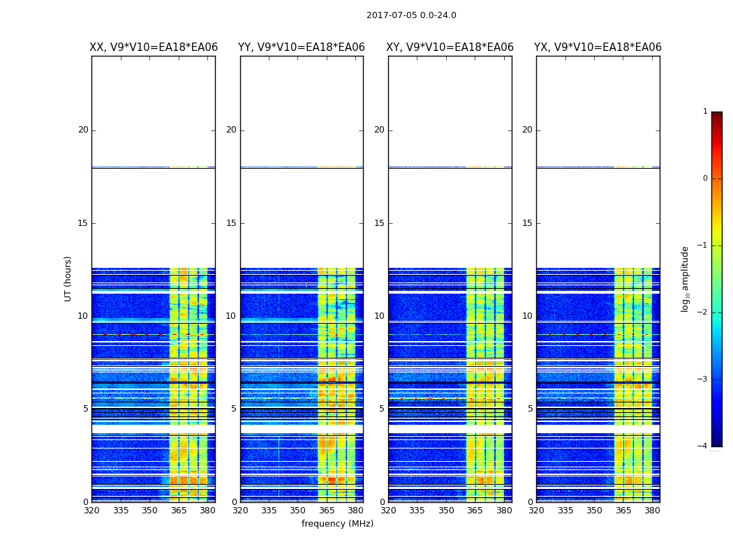Image resolution: width=733 pixels, height=558 pixels.
Task: Click the 5 hour tick of YX panel
Action: [530, 409]
